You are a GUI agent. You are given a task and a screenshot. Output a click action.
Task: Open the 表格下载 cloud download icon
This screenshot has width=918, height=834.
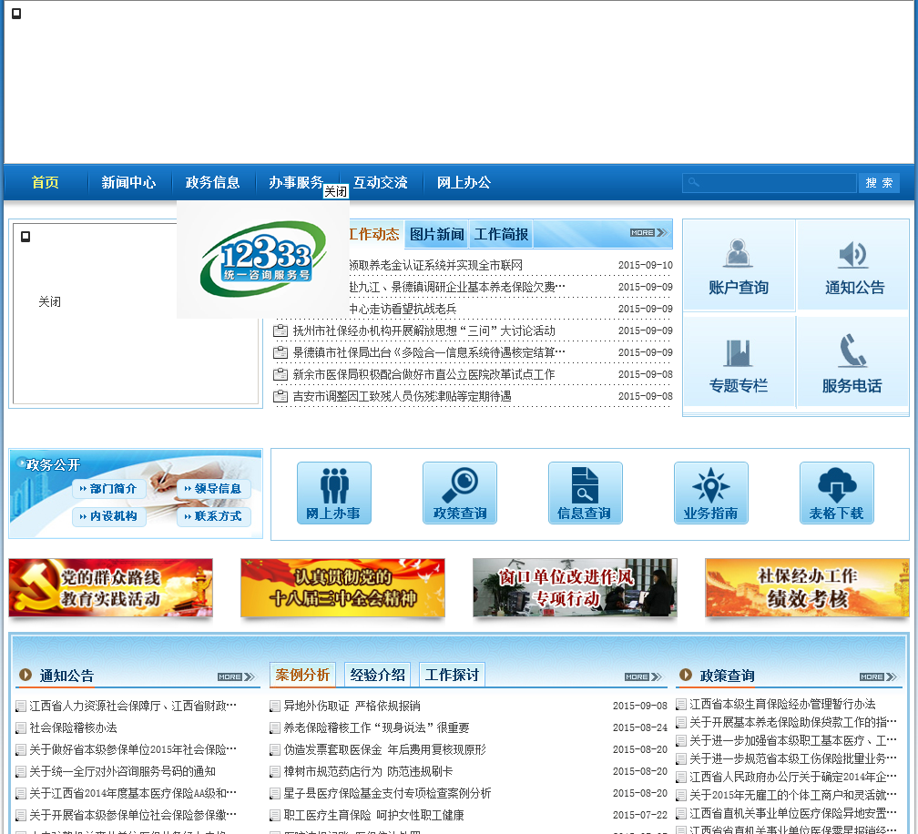pos(837,493)
